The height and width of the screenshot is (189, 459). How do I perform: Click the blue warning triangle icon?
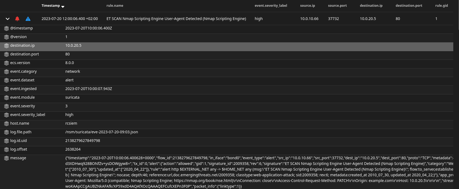point(28,19)
